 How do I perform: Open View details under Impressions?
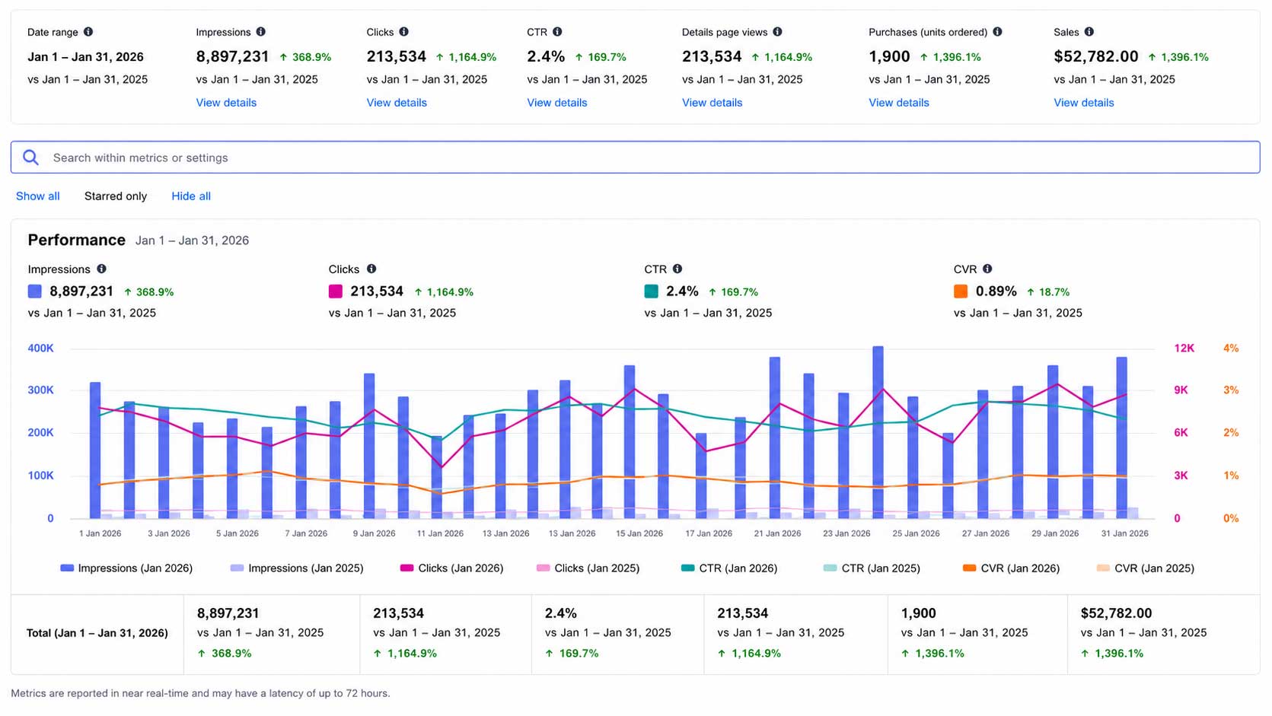tap(226, 103)
